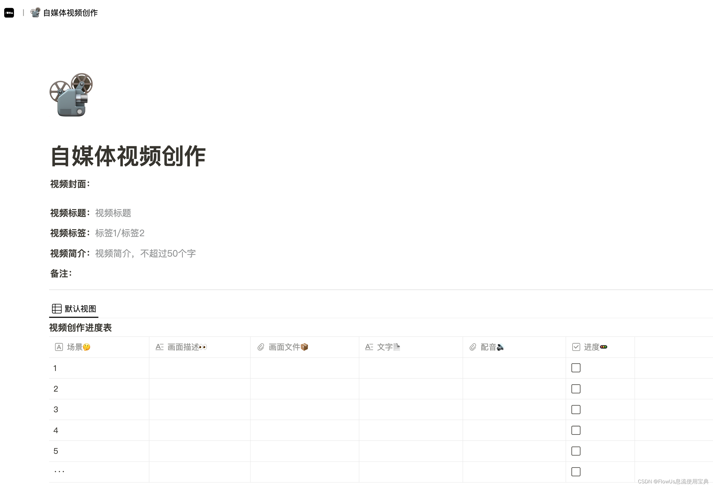Check the 进度 checkbox for row 3
This screenshot has width=713, height=487.
pyautogui.click(x=576, y=409)
